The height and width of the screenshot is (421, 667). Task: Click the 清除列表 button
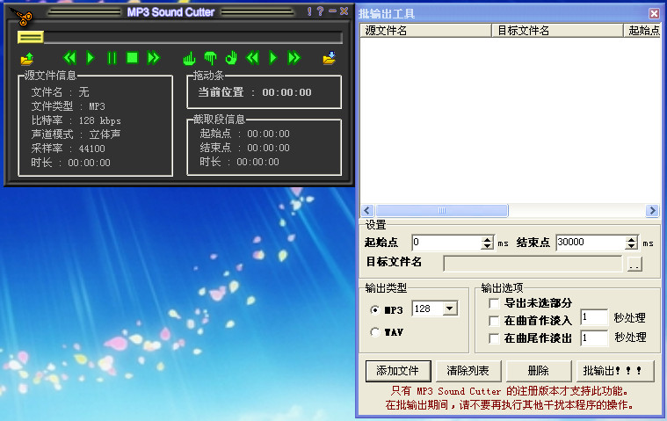pyautogui.click(x=468, y=371)
